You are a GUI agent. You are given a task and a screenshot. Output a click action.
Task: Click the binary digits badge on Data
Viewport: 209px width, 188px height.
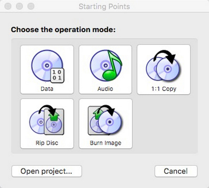(56, 74)
